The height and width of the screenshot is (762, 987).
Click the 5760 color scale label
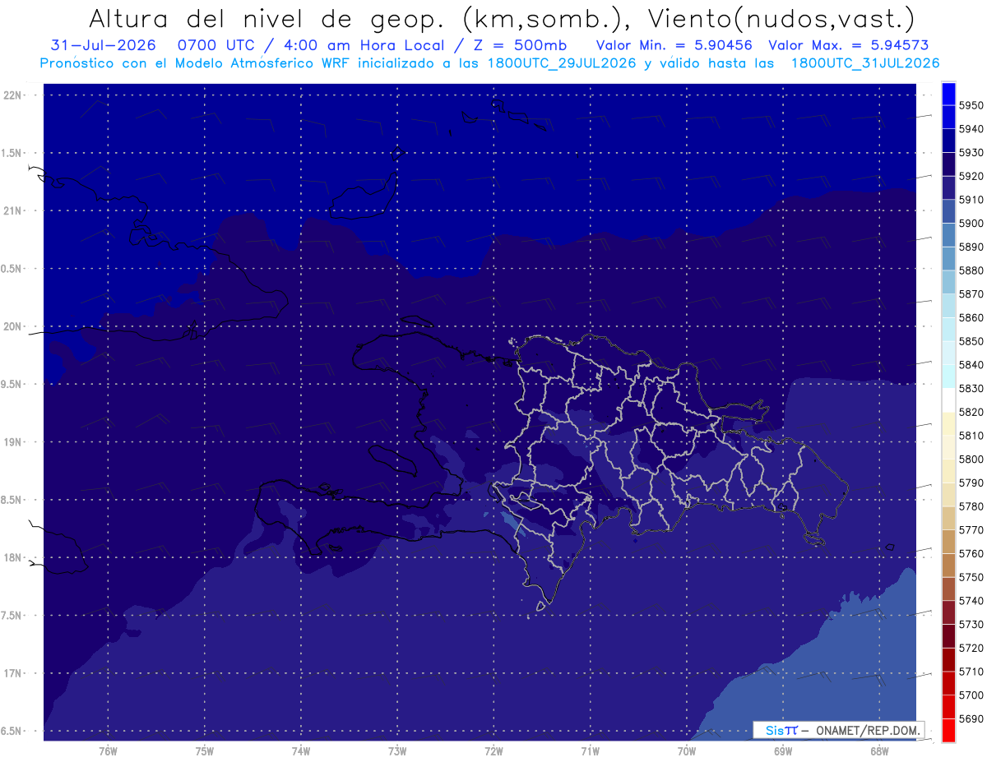[971, 553]
